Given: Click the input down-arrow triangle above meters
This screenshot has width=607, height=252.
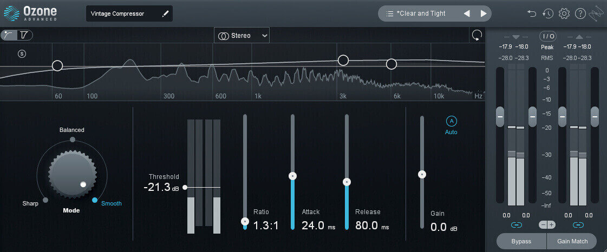Looking at the screenshot, I should pos(515,37).
